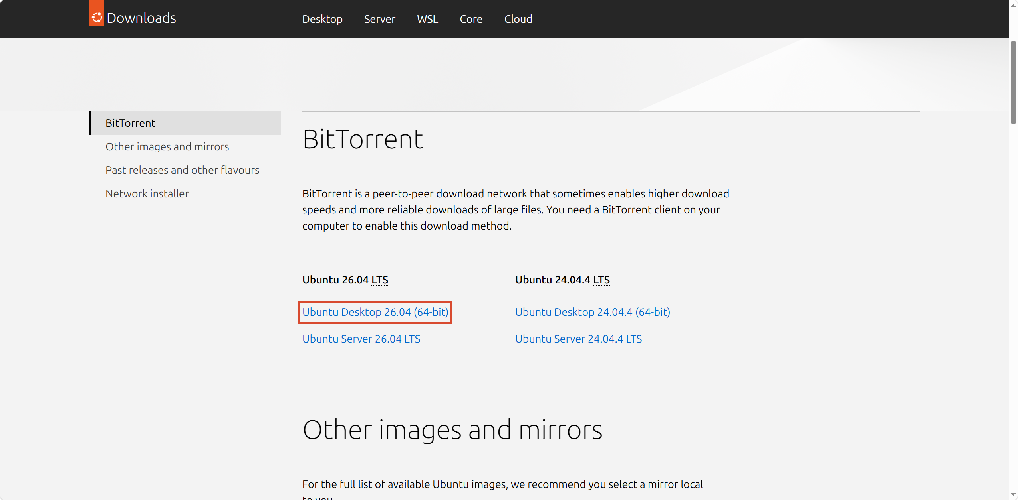
Task: Go to Network installer section
Action: 147,193
